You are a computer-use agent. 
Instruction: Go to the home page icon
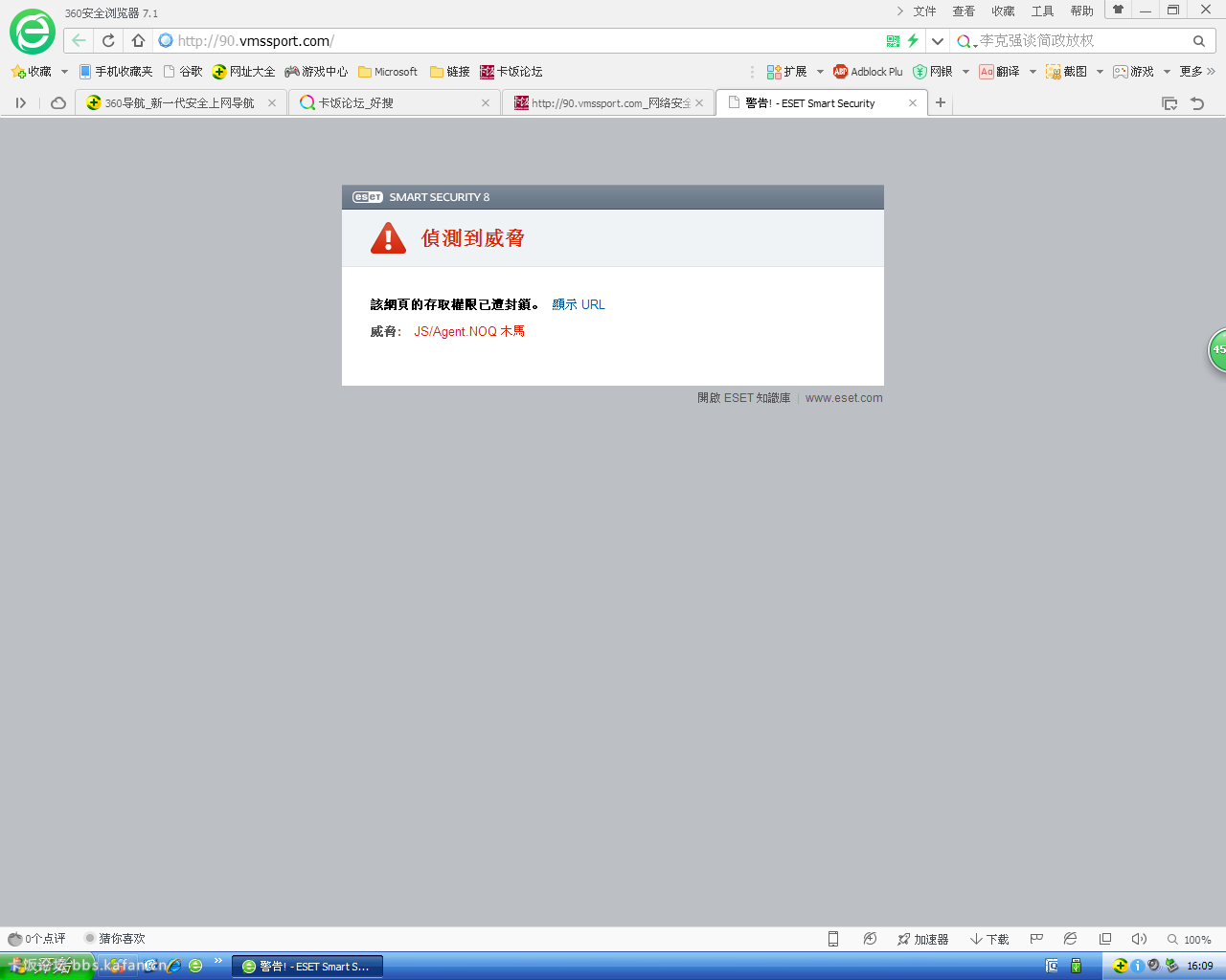click(138, 40)
